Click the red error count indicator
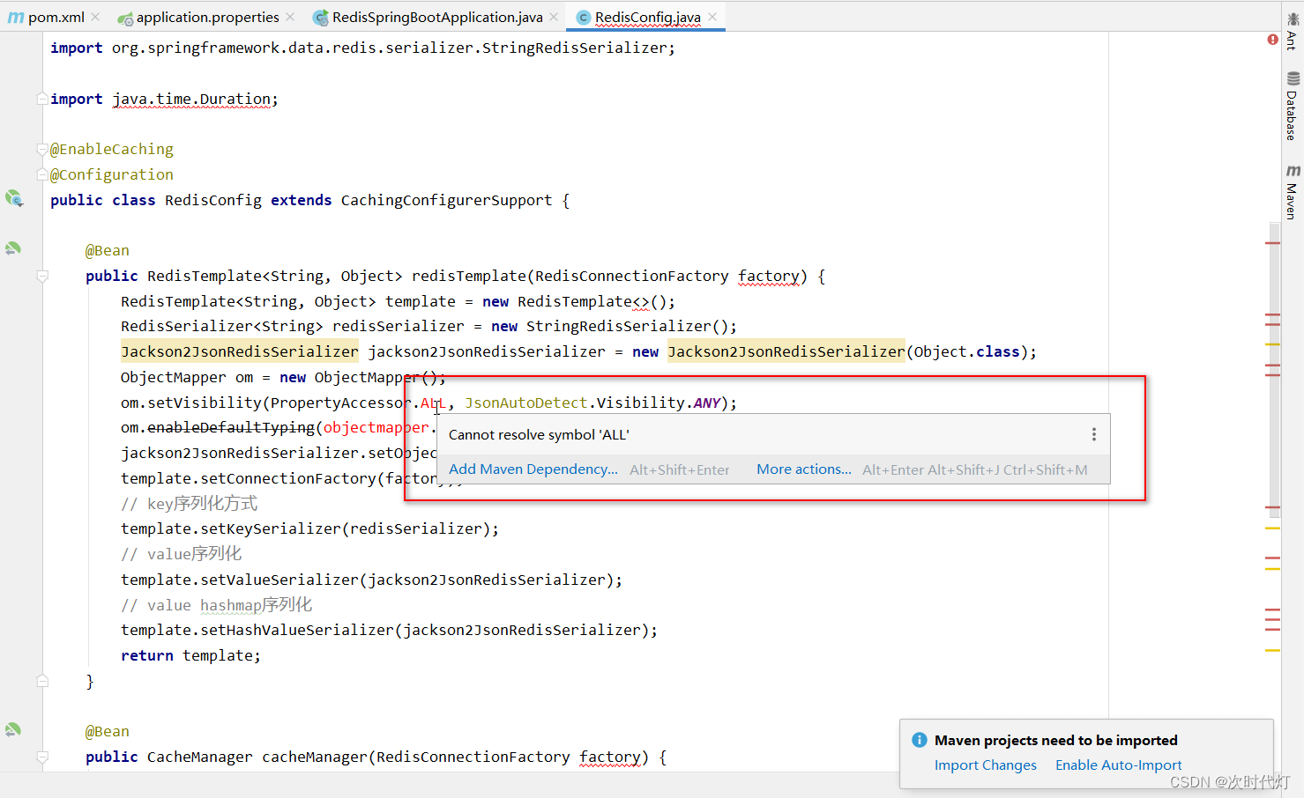The image size is (1304, 798). 1271,39
